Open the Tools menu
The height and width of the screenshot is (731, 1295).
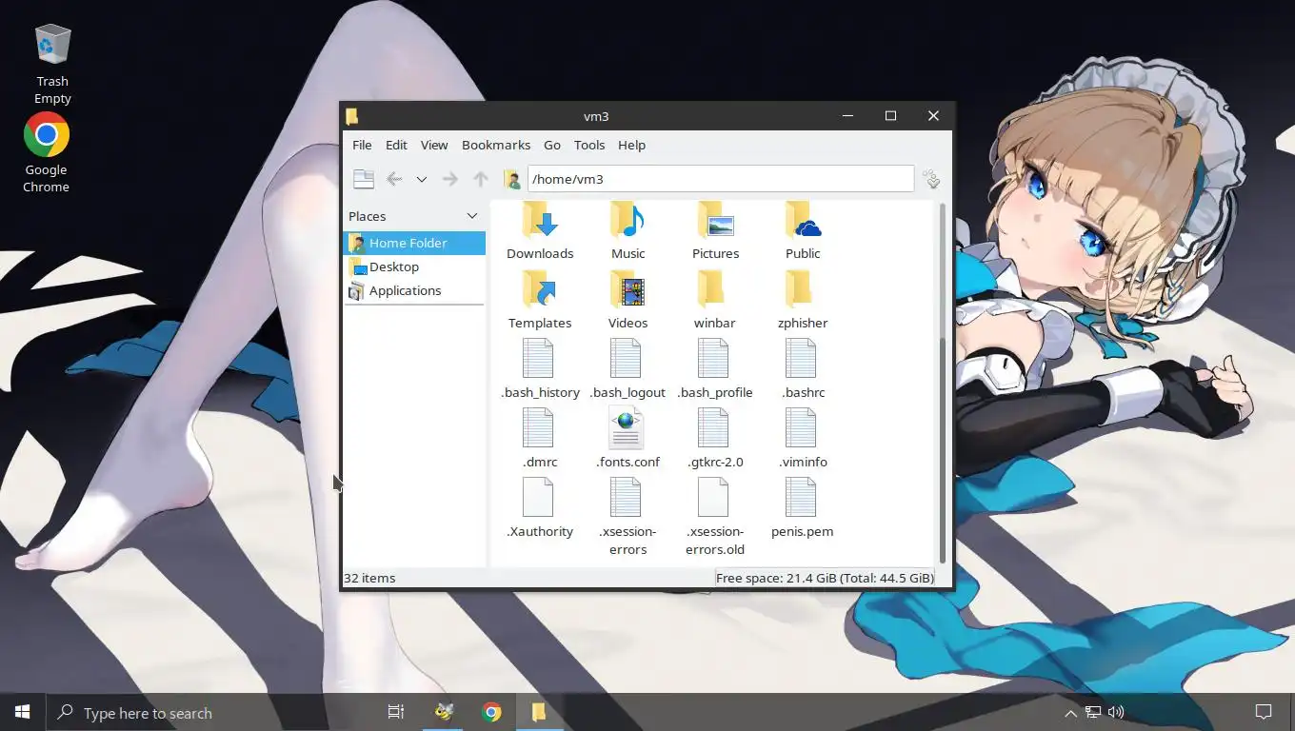point(589,145)
